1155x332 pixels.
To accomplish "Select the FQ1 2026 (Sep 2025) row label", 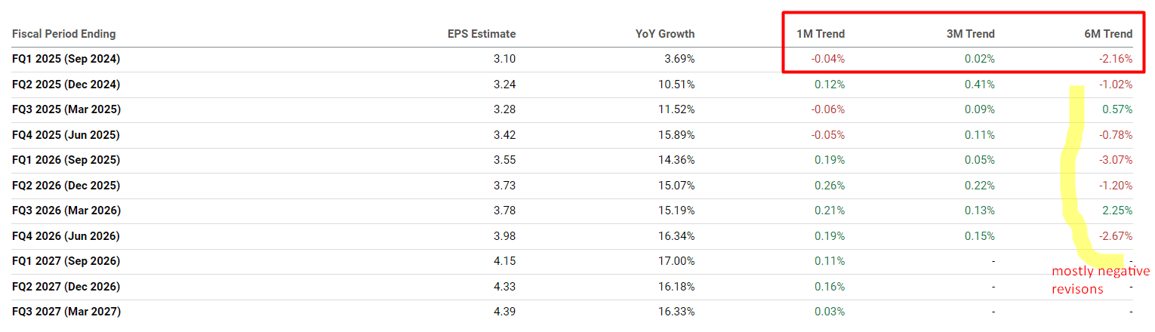I will click(66, 160).
